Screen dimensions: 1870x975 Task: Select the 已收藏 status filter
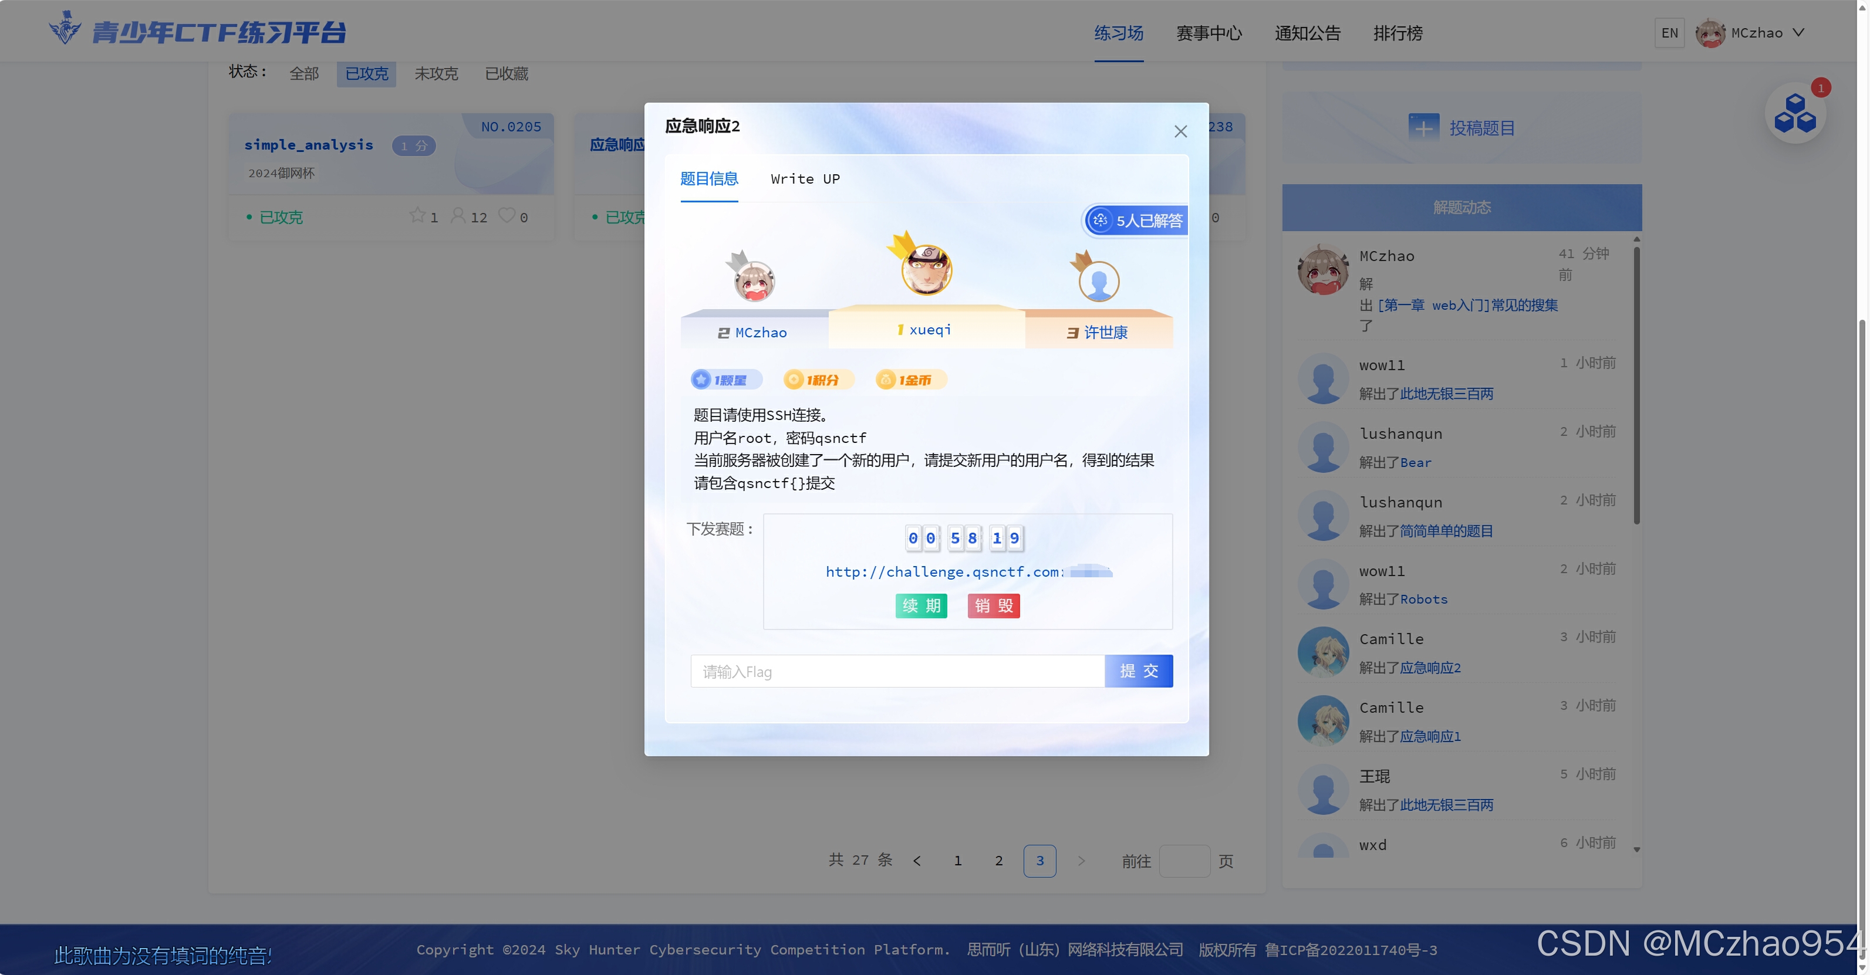coord(506,73)
